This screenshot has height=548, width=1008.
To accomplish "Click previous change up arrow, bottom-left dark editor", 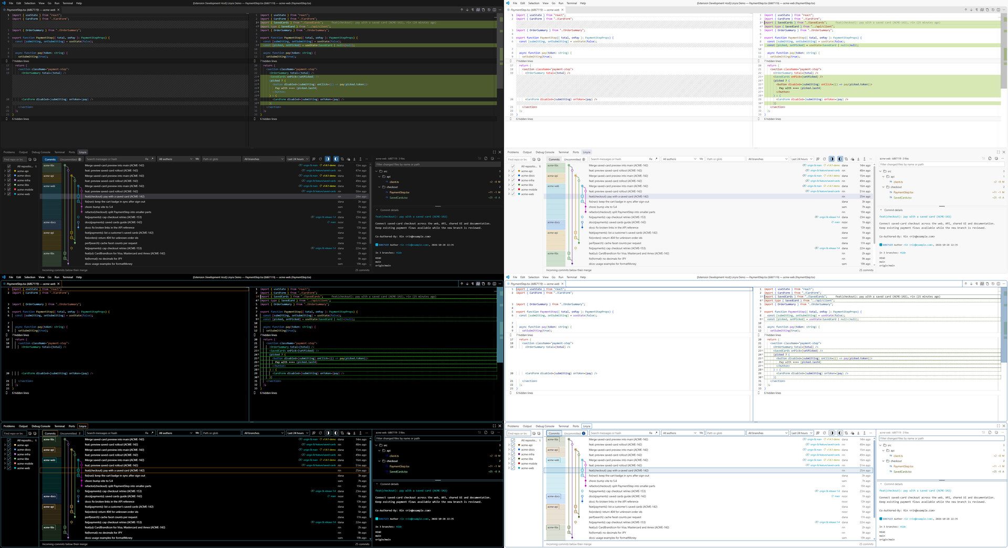I will pyautogui.click(x=461, y=283).
